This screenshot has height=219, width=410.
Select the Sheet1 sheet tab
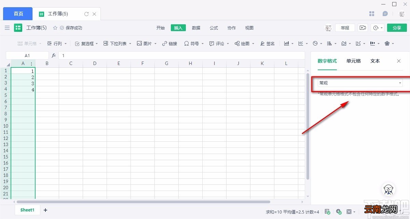point(27,210)
